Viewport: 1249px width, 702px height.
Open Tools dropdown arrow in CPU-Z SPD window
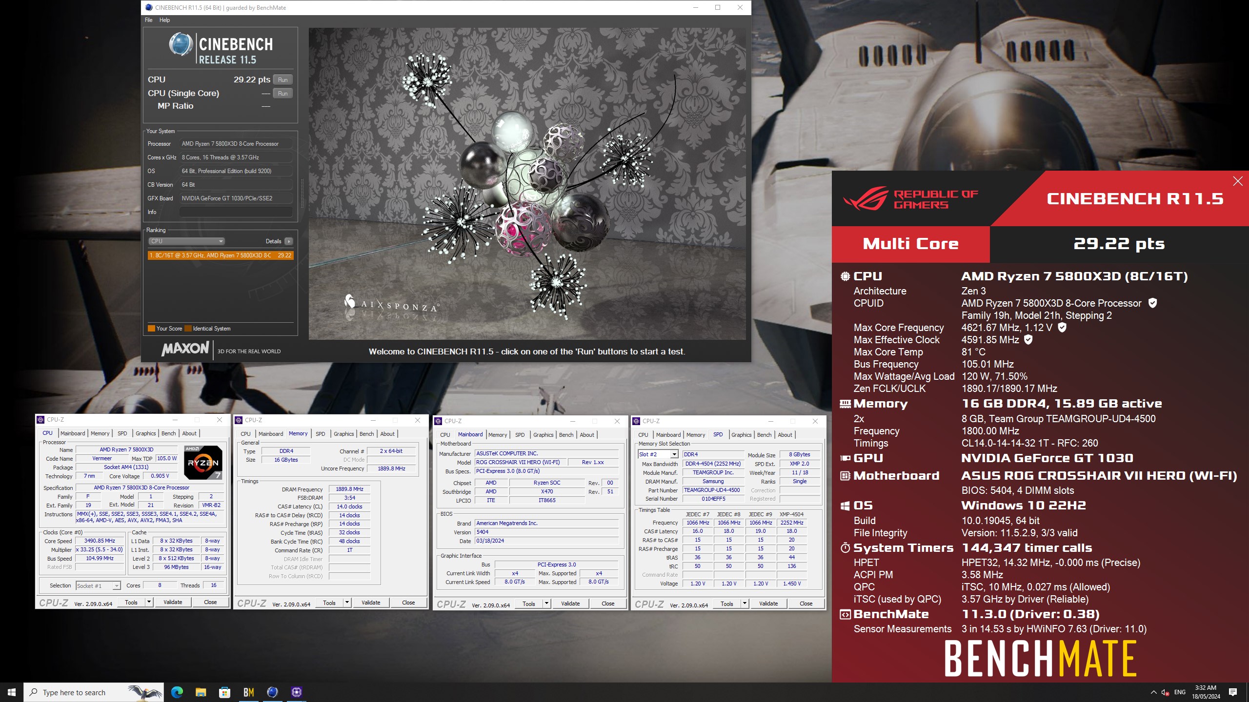(x=745, y=604)
